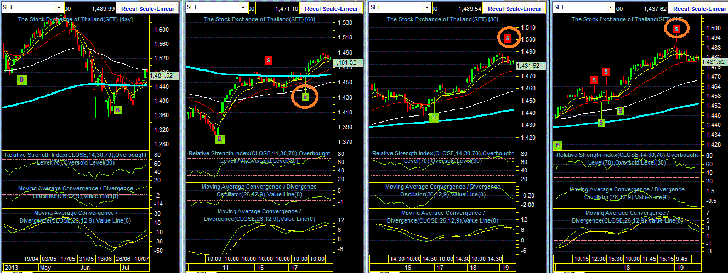This screenshot has height=273, width=728.
Task: Click the 1,437.62 price field
Action: (645, 8)
